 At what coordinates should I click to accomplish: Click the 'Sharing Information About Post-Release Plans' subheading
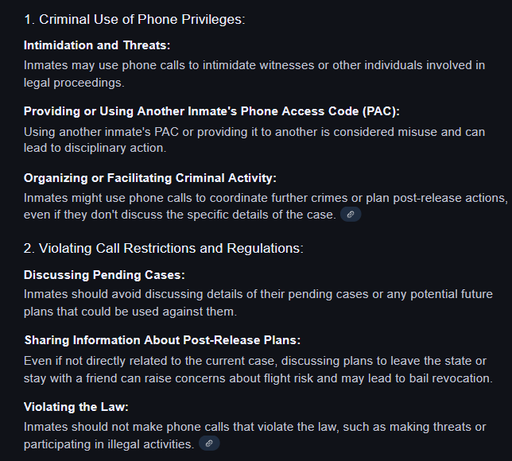(x=162, y=340)
